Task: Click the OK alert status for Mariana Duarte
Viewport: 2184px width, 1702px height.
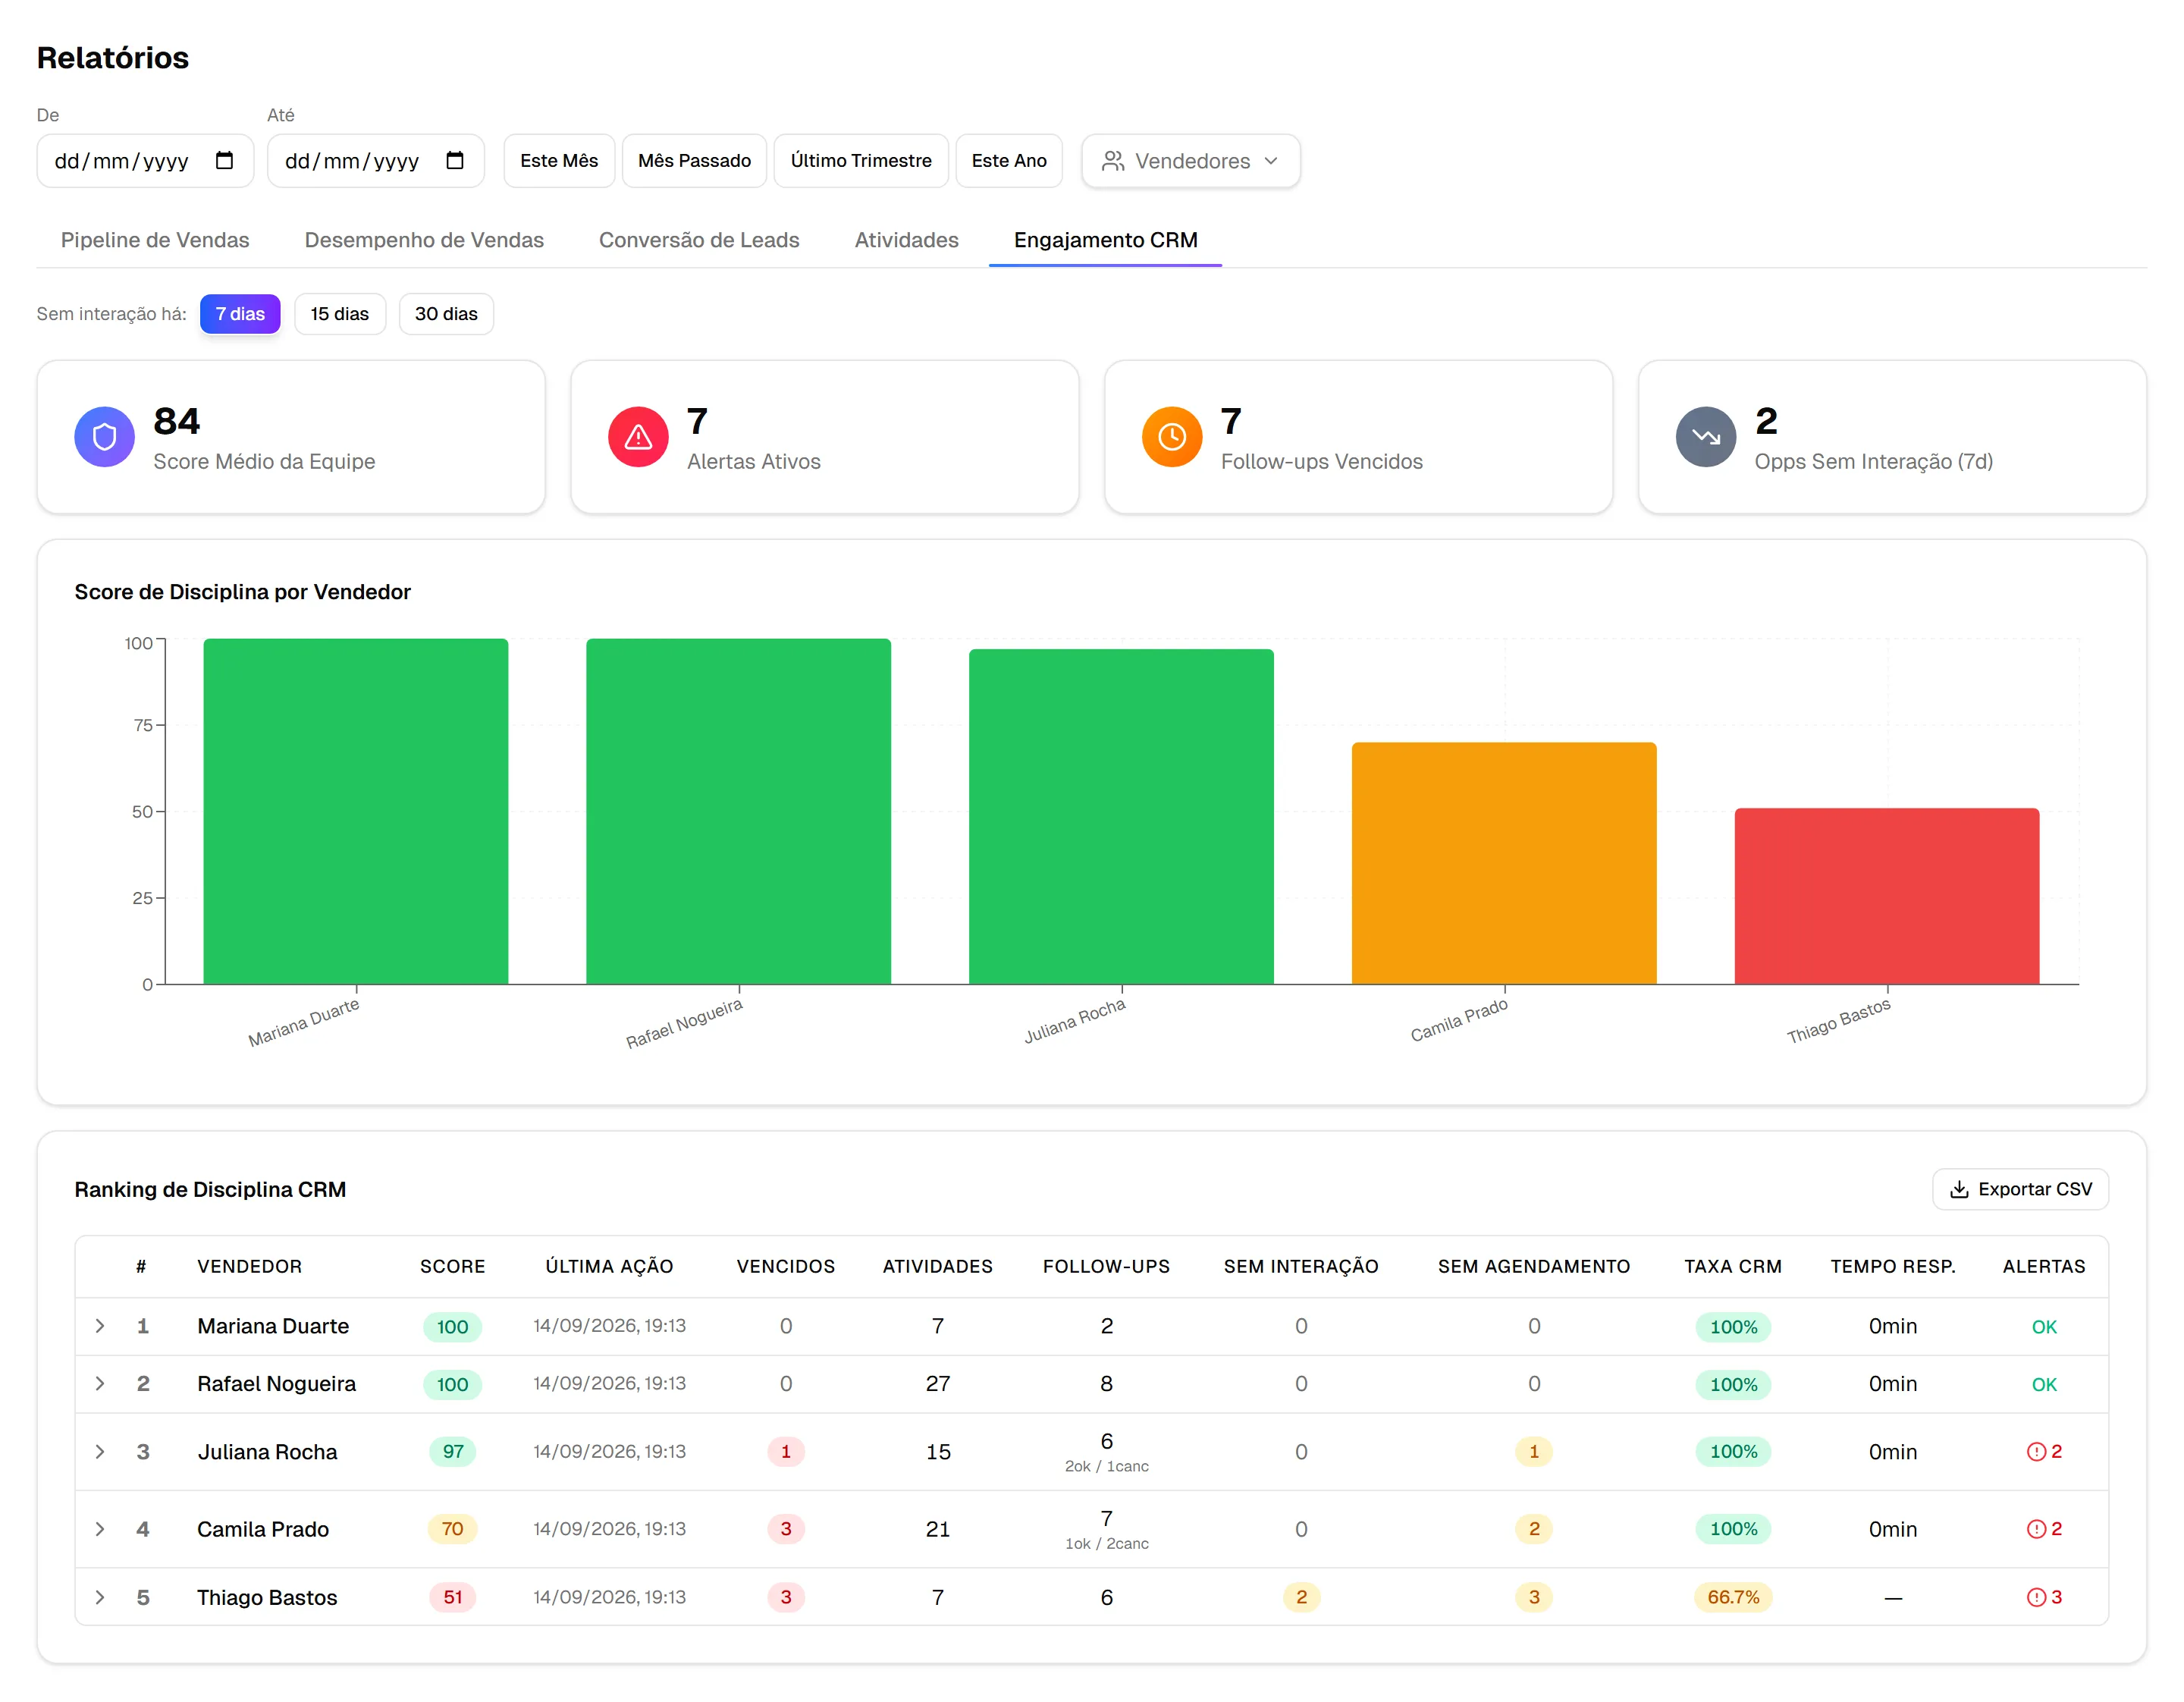Action: pos(2044,1327)
